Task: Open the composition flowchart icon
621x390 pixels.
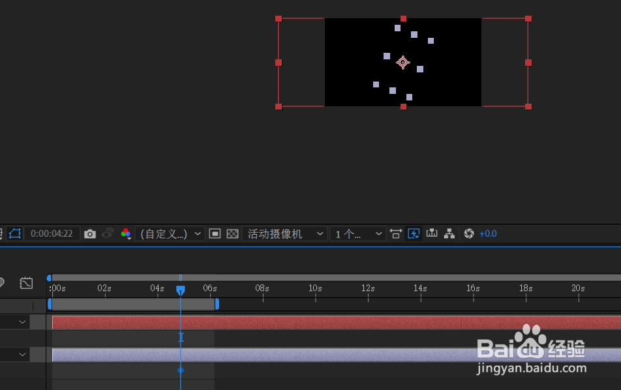Action: pyautogui.click(x=449, y=233)
